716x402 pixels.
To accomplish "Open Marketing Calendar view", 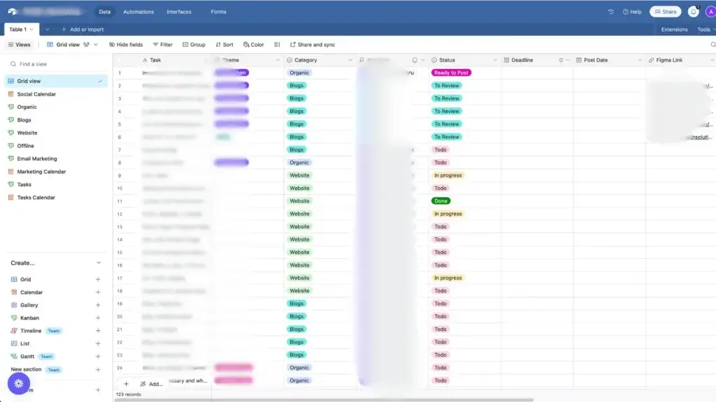I will tap(41, 172).
